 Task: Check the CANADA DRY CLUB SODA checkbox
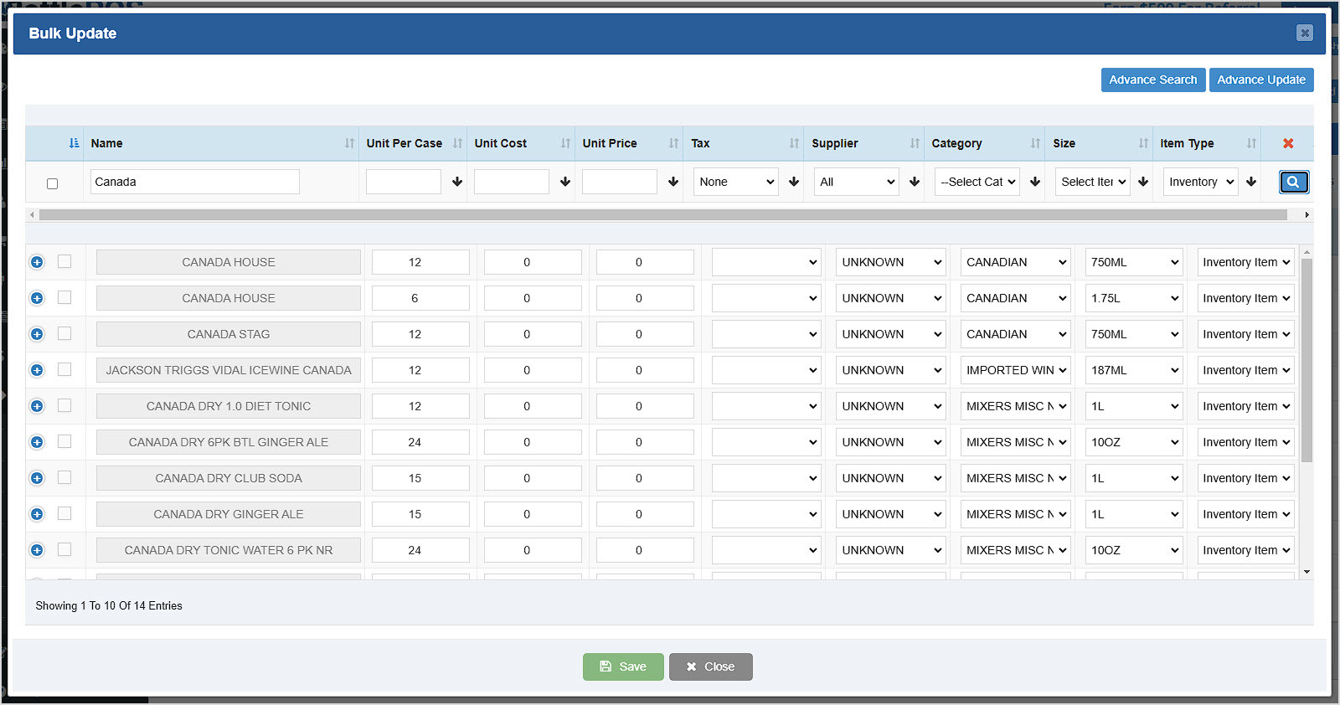[x=64, y=477]
